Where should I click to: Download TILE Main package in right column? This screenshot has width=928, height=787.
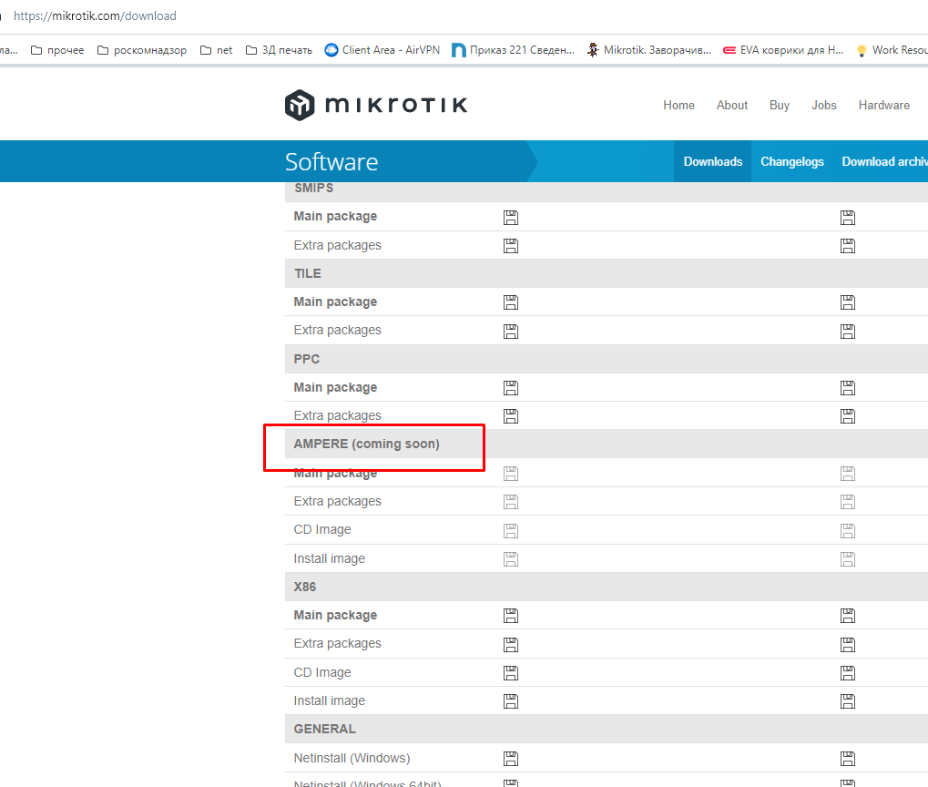click(848, 302)
